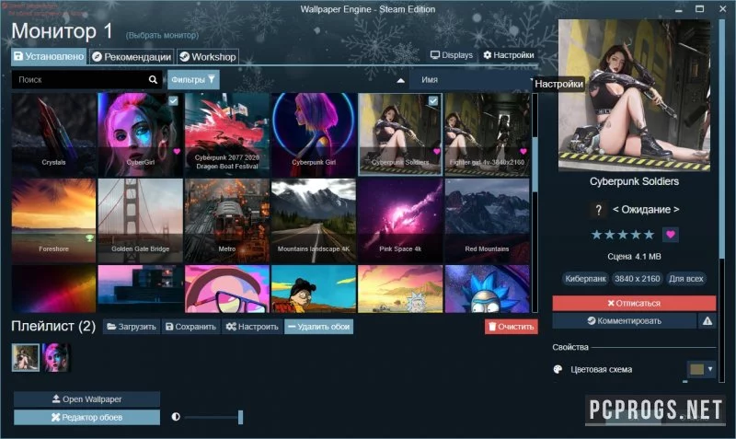Click the thumbnail size slider handle

[x=240, y=417]
